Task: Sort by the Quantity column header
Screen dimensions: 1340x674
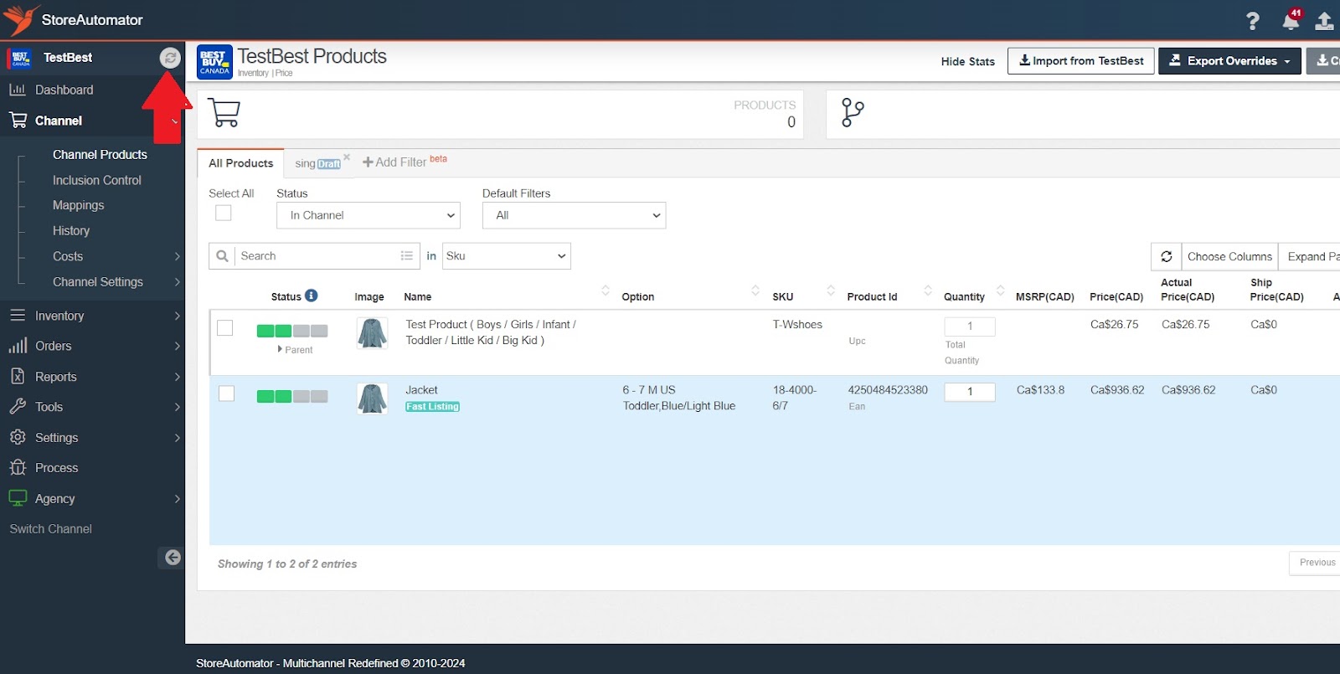Action: tap(964, 296)
